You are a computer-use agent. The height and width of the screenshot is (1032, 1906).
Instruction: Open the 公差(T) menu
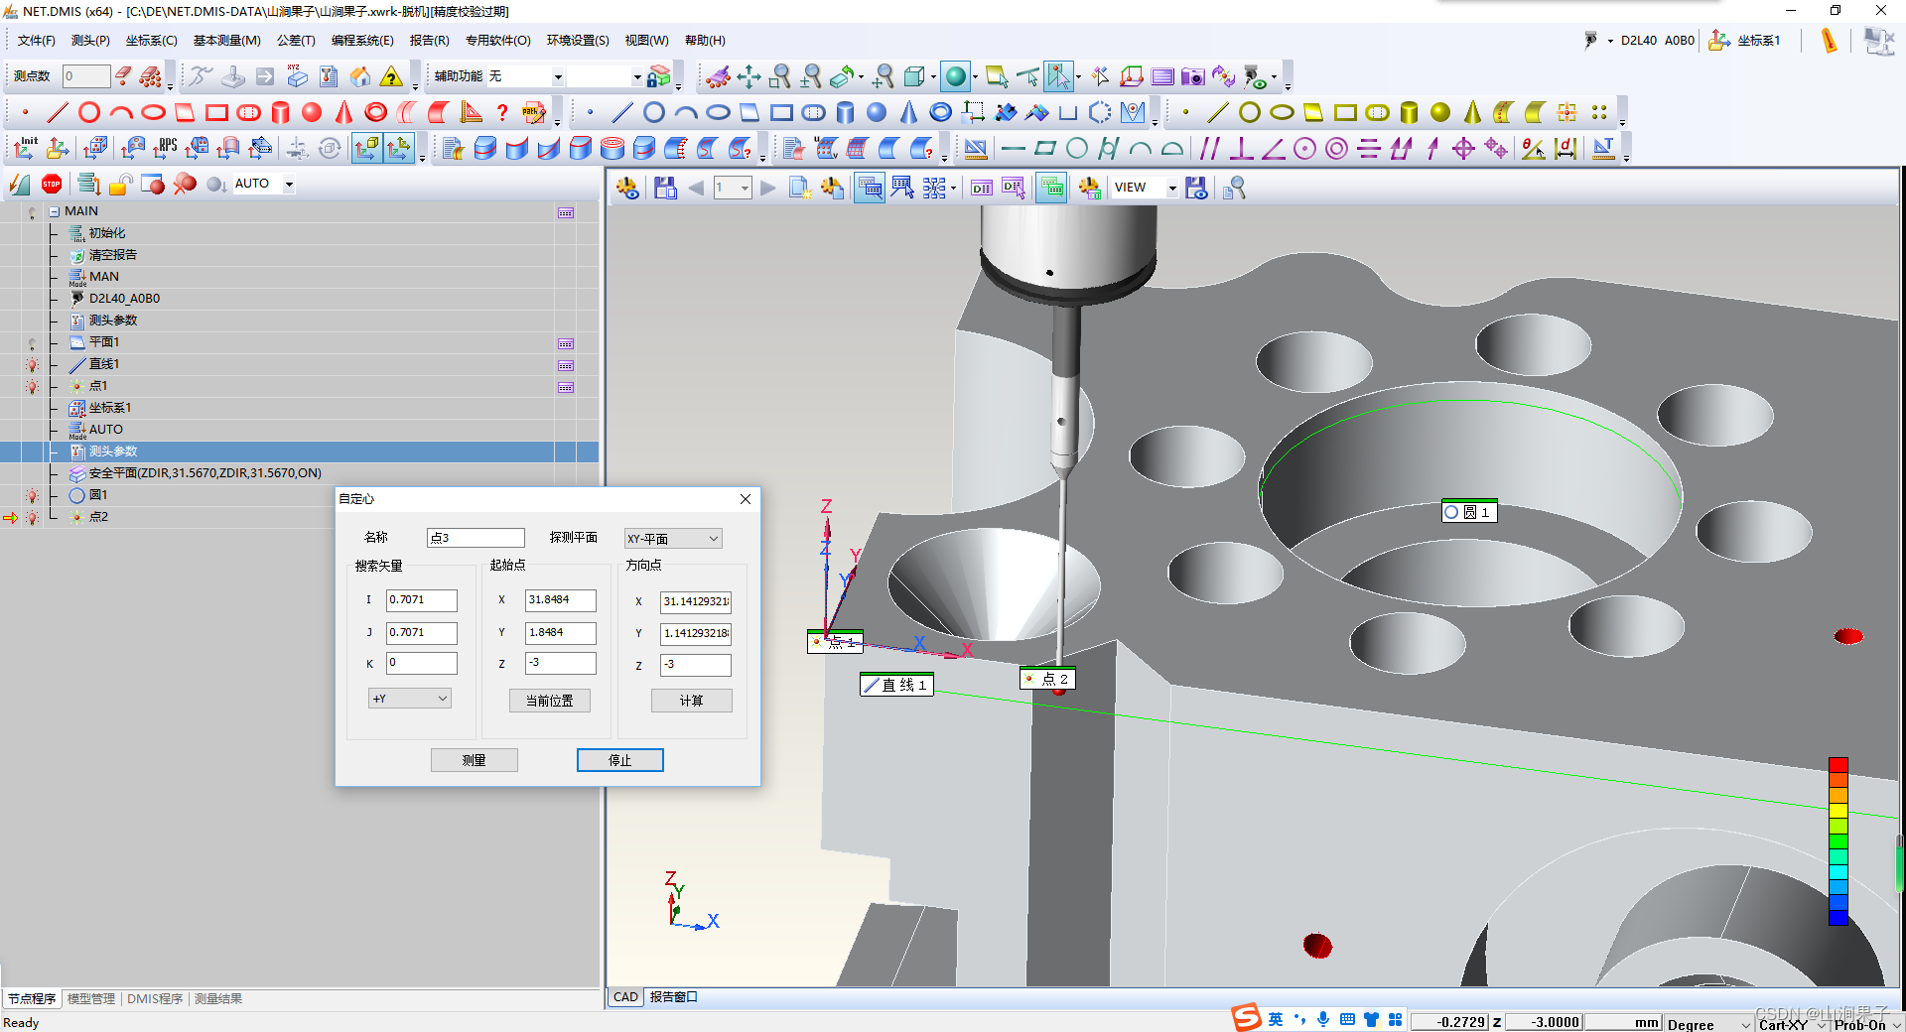pos(296,41)
